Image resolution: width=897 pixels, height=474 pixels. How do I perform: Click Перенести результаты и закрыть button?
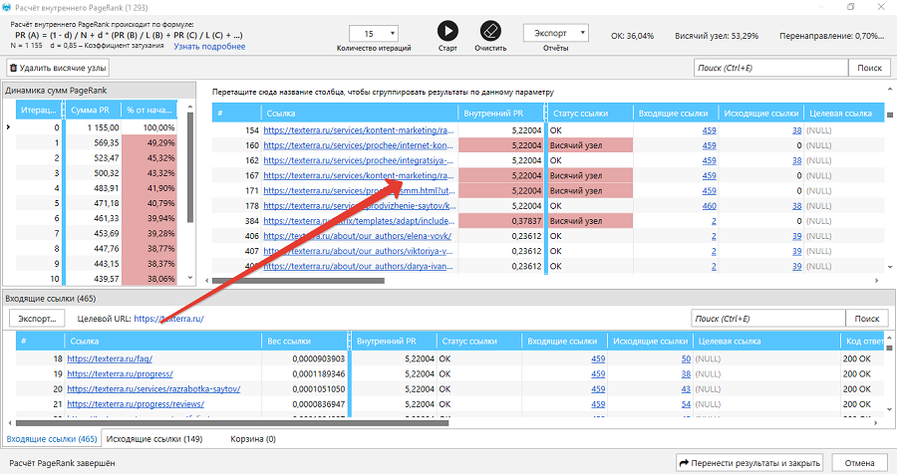(x=749, y=463)
